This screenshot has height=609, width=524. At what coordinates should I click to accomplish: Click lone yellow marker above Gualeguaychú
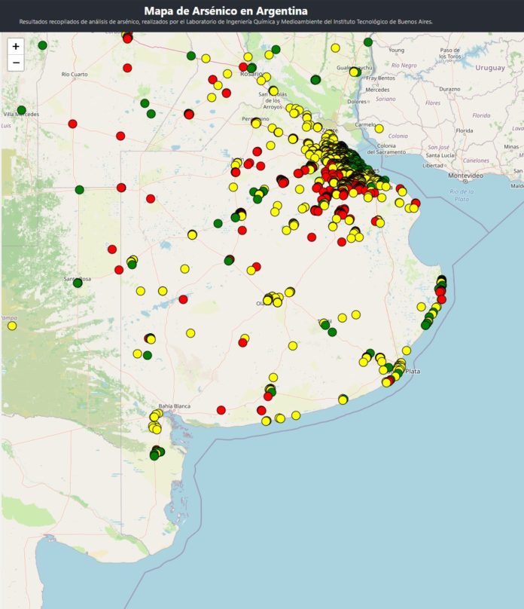click(x=336, y=48)
